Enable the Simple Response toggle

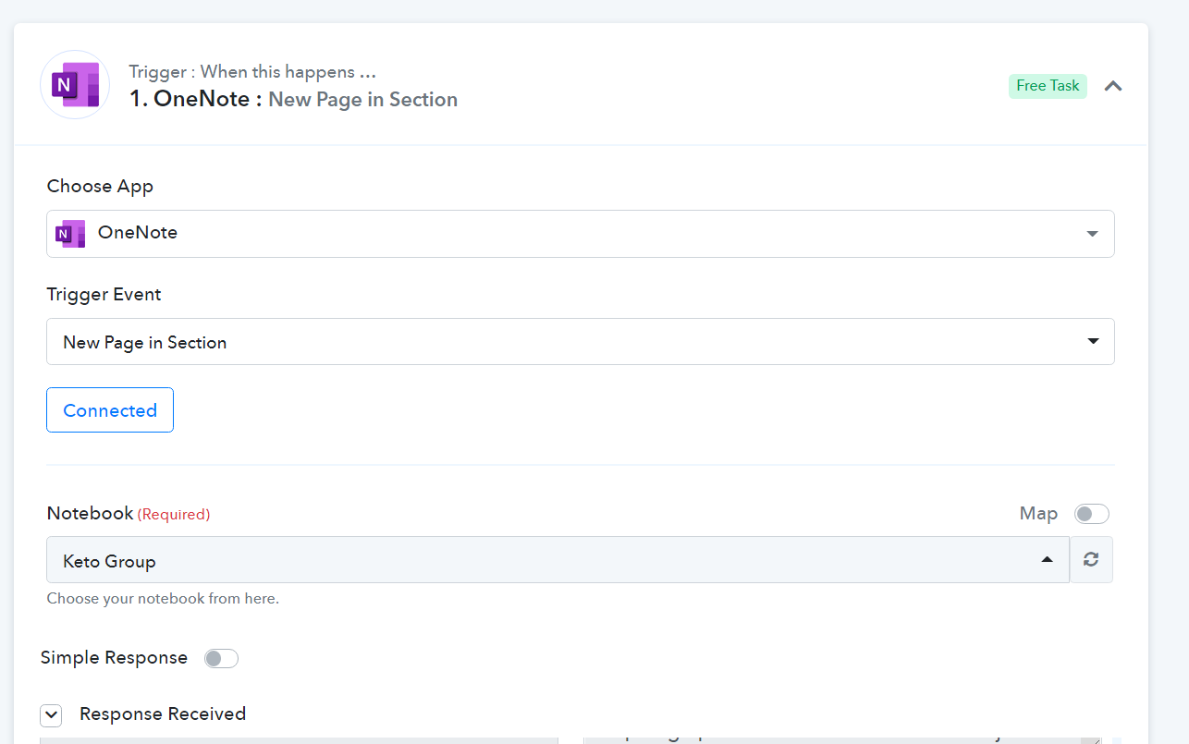[221, 658]
